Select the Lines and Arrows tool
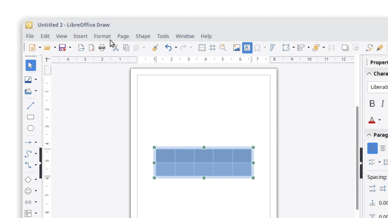This screenshot has width=388, height=218. click(28, 142)
